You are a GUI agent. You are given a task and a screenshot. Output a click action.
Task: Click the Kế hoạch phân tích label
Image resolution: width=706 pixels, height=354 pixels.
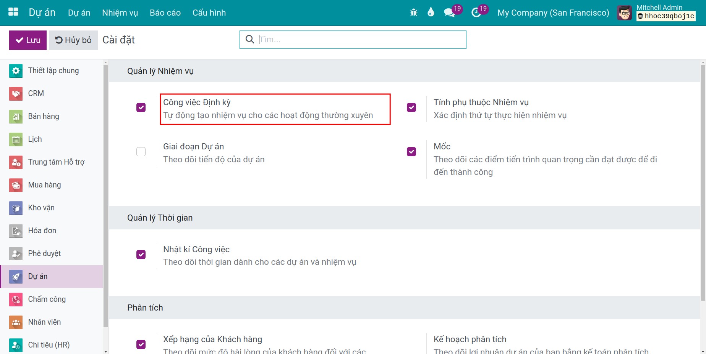pyautogui.click(x=470, y=339)
